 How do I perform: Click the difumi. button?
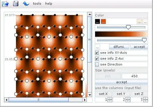pyautogui.click(x=119, y=47)
